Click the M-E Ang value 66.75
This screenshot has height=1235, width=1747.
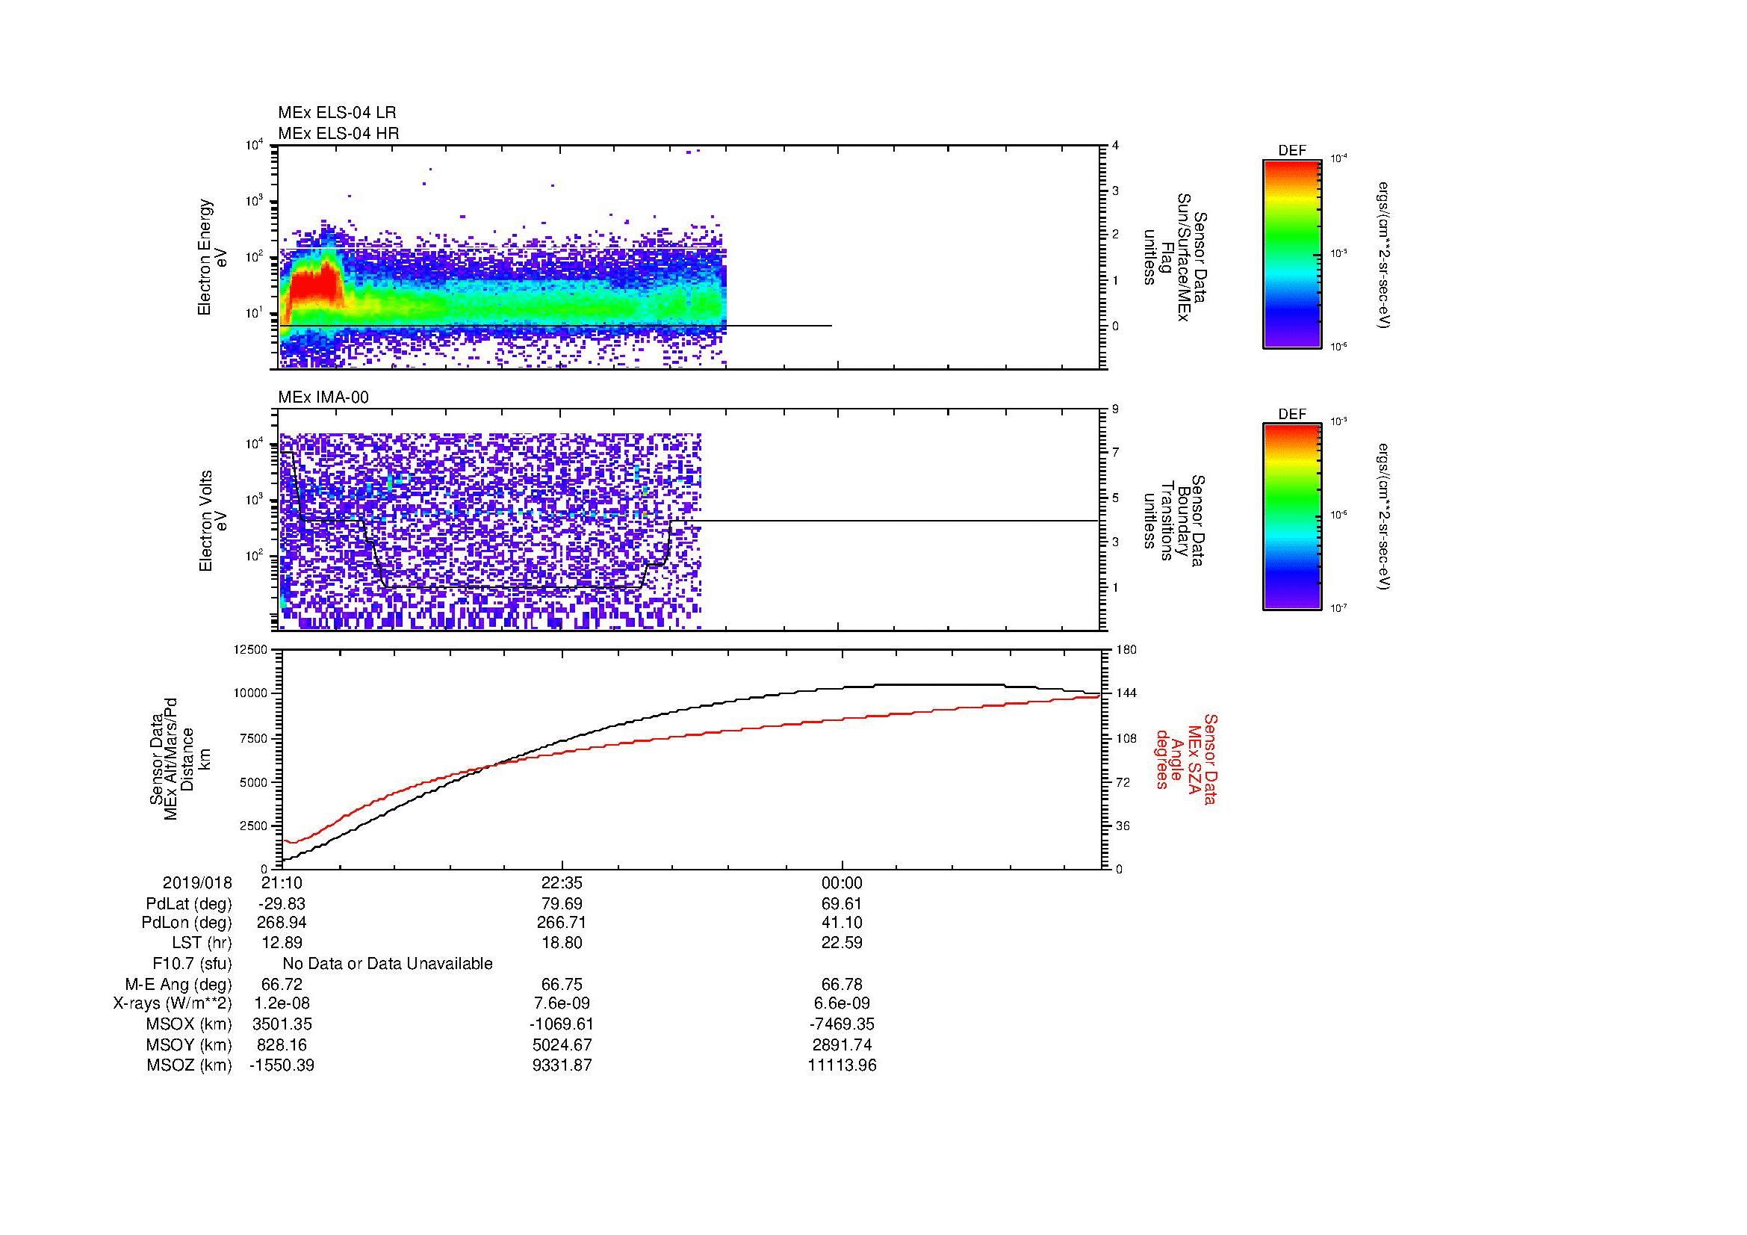point(562,985)
